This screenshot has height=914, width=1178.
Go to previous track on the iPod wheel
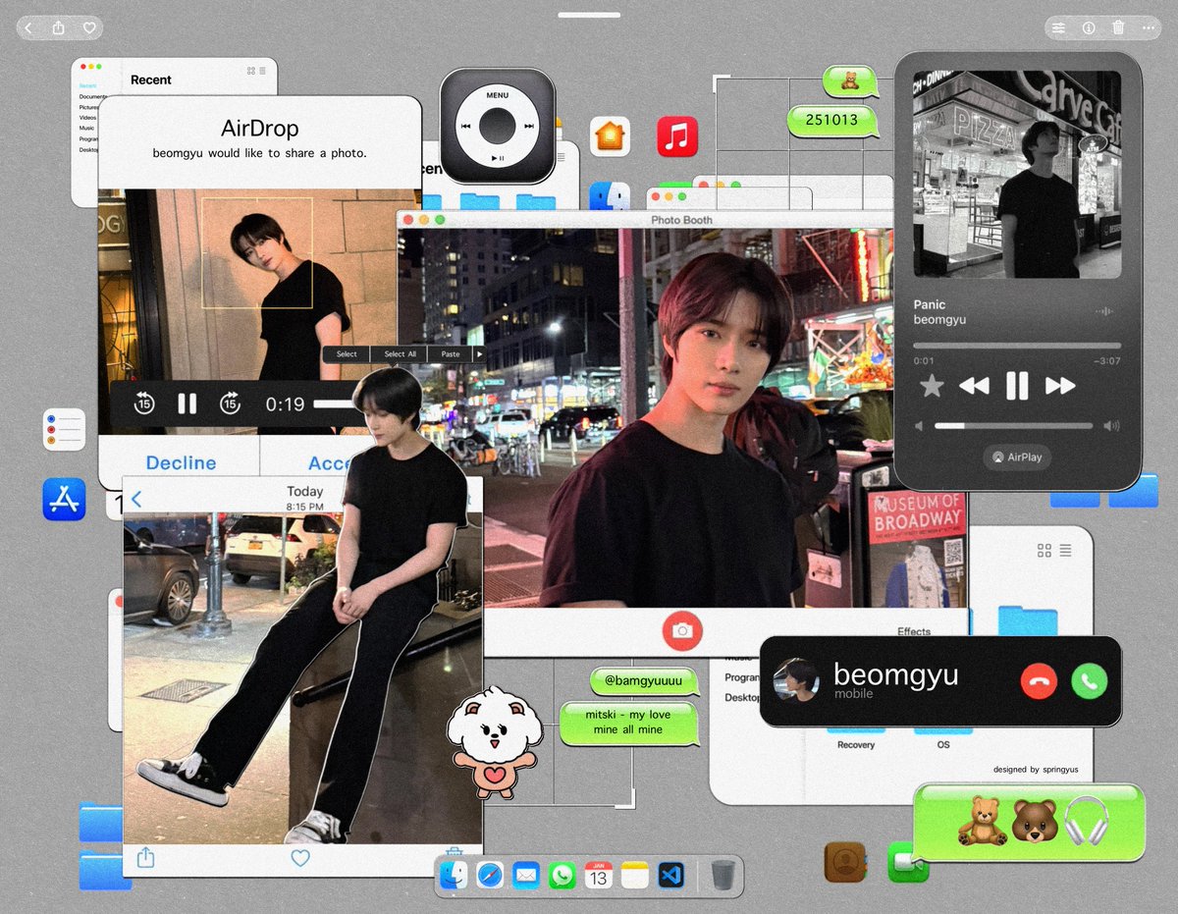click(x=466, y=126)
